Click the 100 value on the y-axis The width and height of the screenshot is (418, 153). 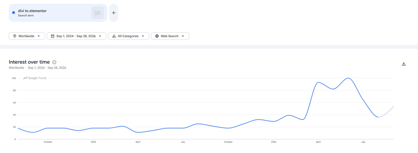[13, 78]
